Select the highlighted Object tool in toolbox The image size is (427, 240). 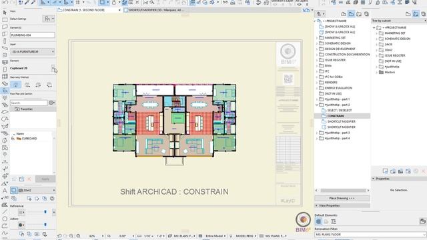coord(5,91)
